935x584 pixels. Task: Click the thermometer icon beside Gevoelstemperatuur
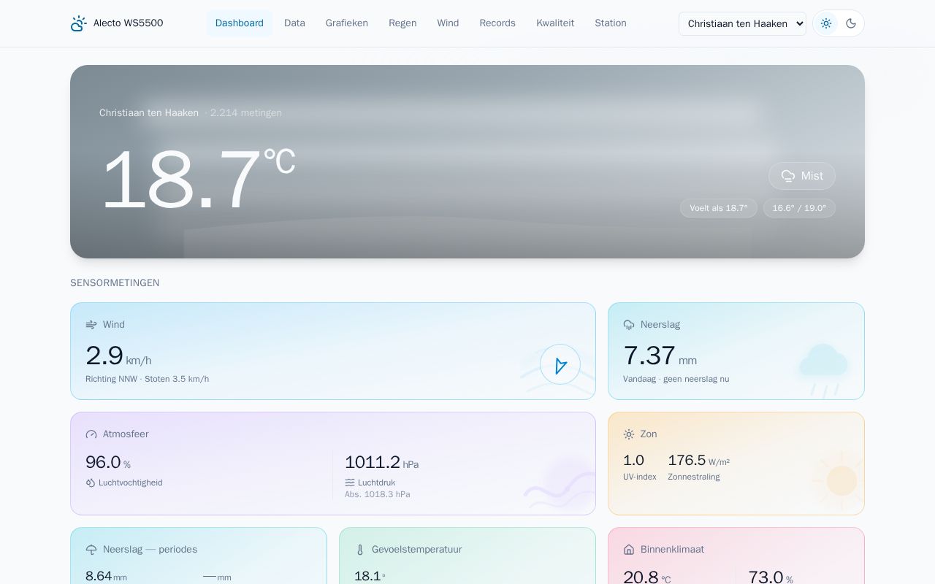[360, 550]
